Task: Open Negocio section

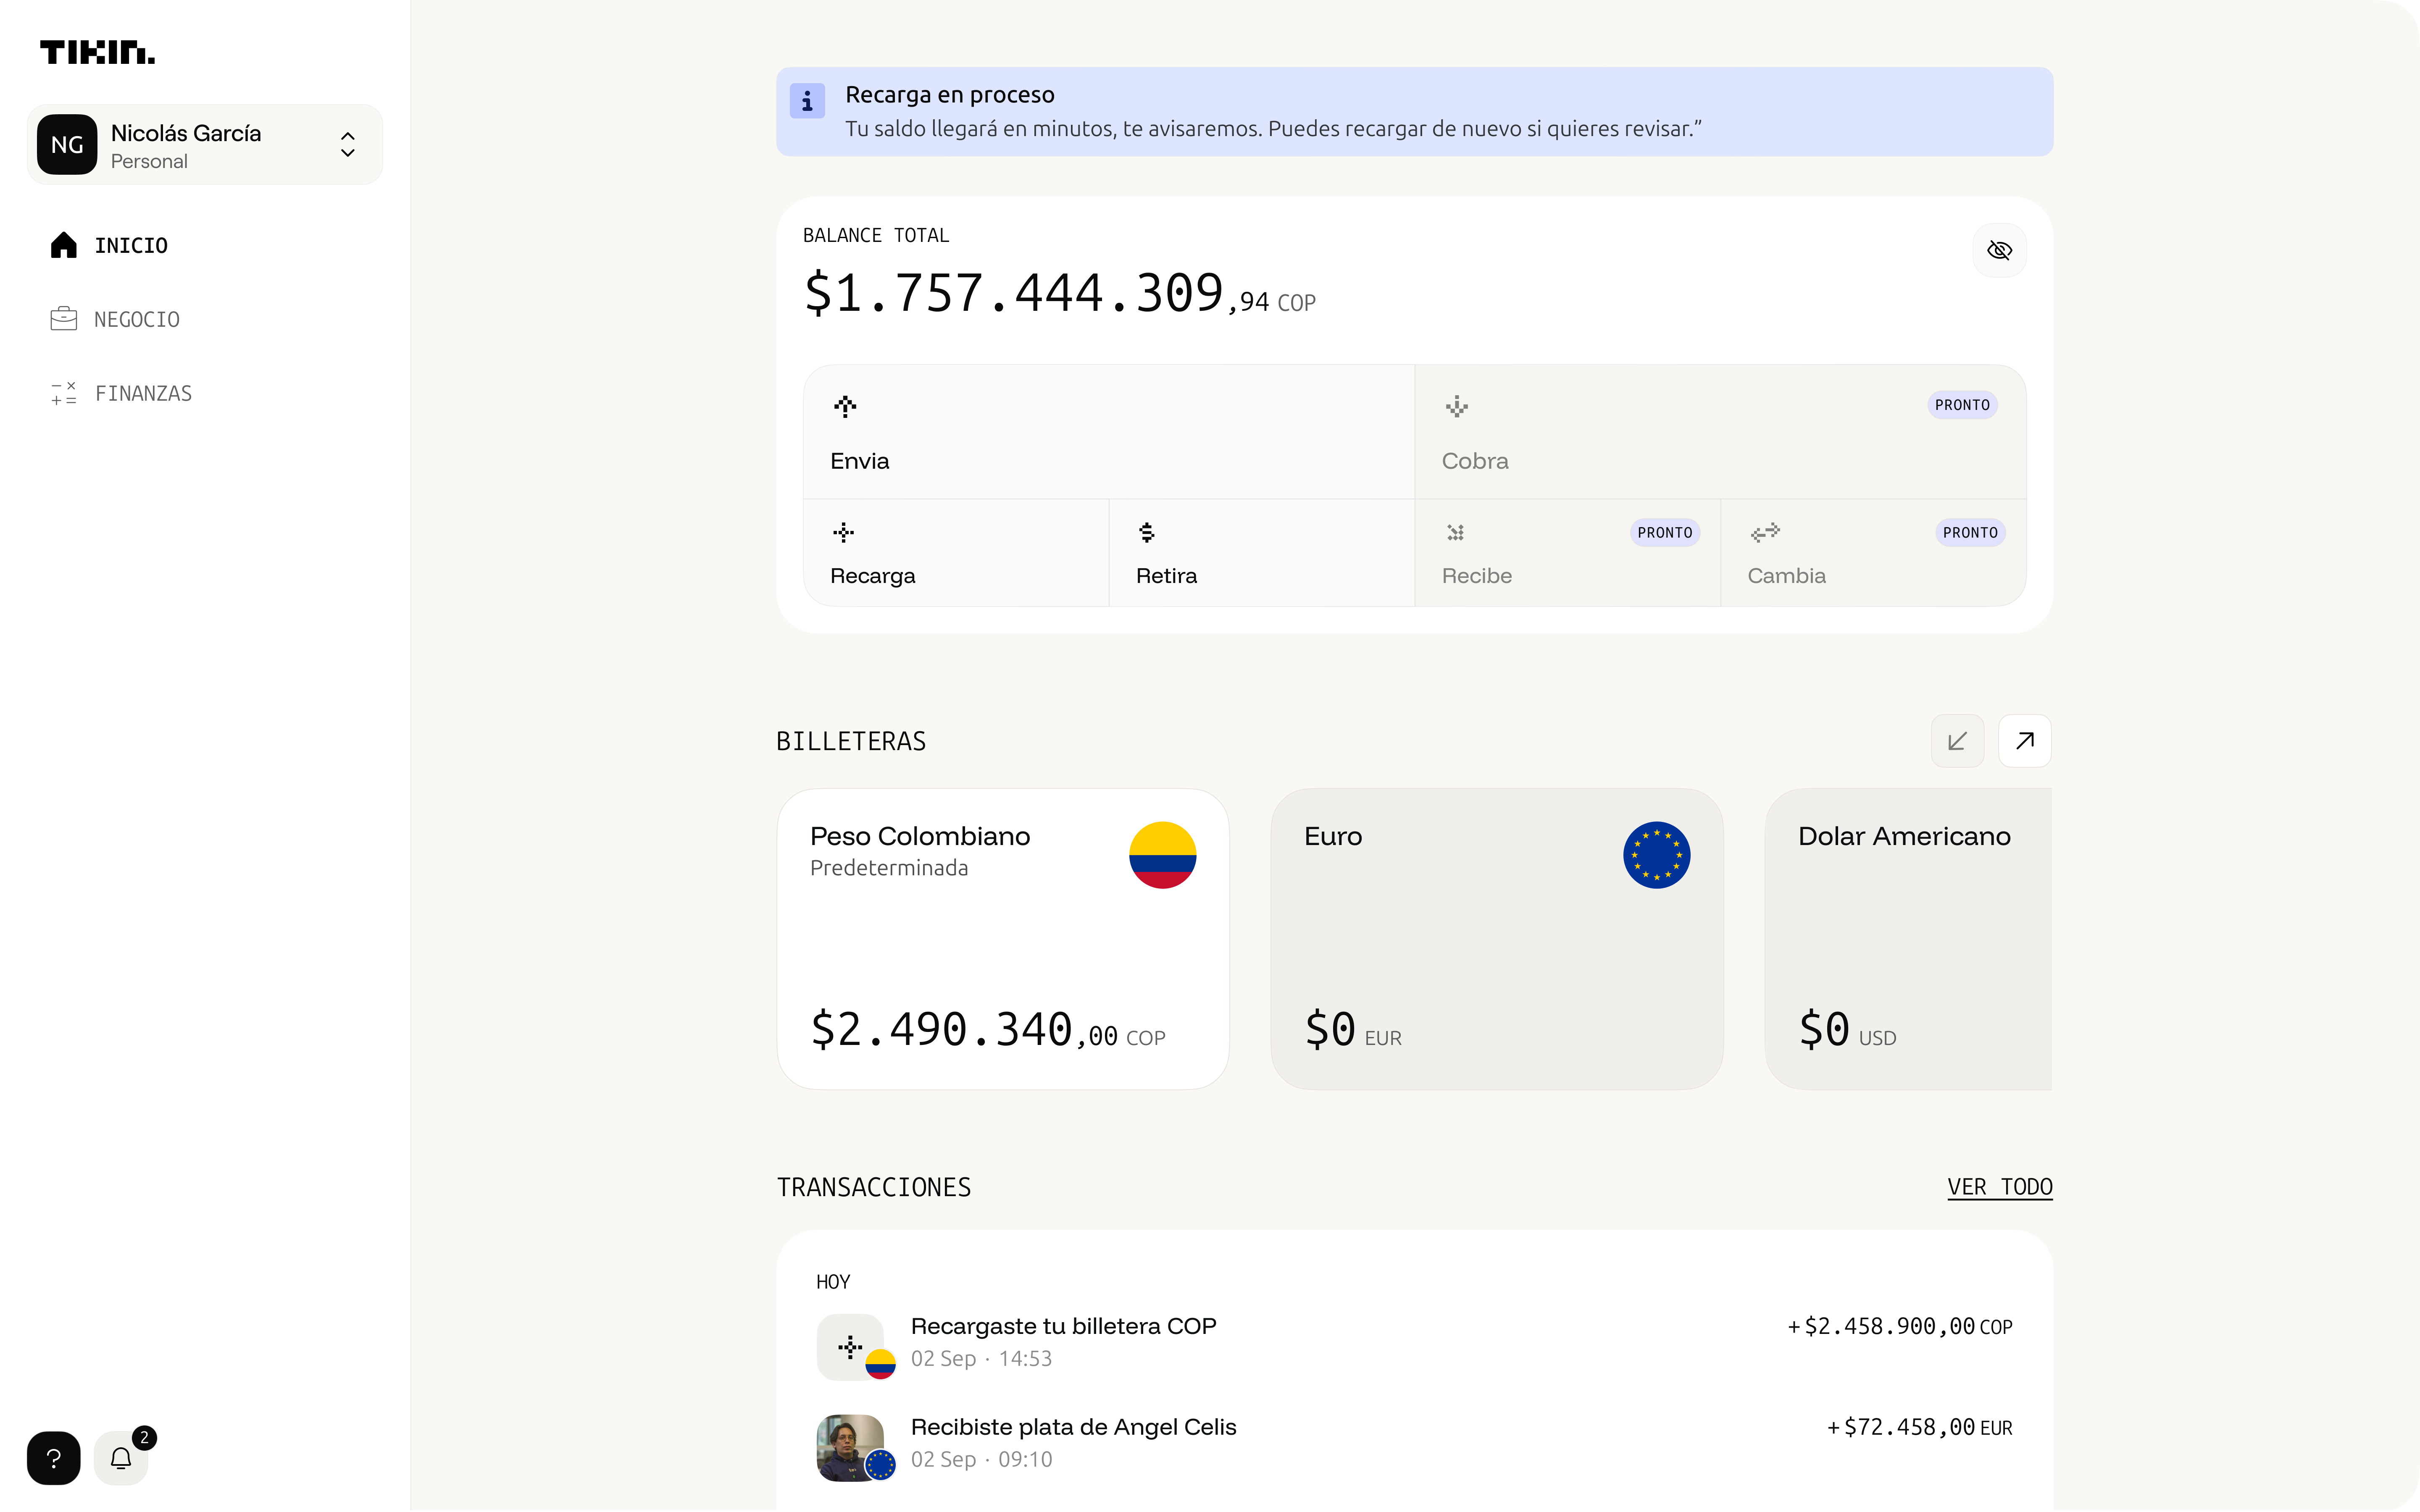Action: (x=136, y=320)
